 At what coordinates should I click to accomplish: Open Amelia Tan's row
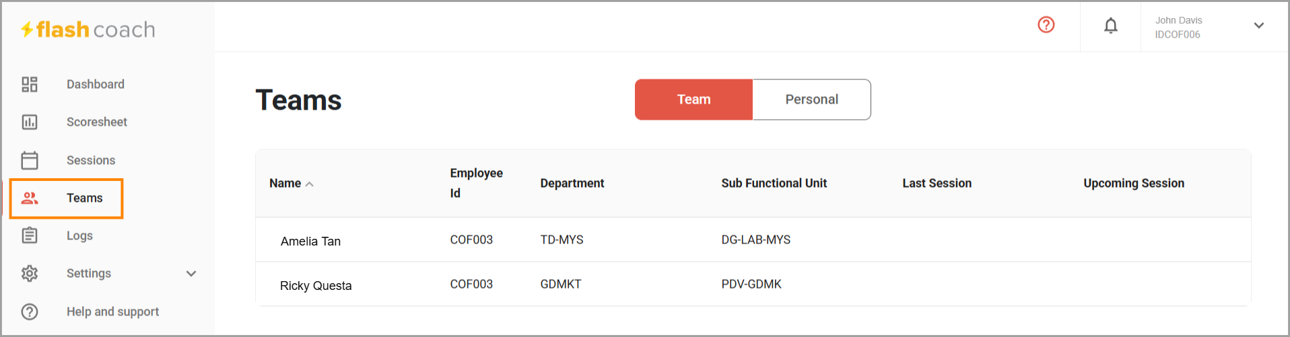point(753,239)
